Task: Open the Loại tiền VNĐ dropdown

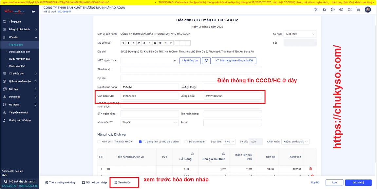Action: (x=229, y=142)
